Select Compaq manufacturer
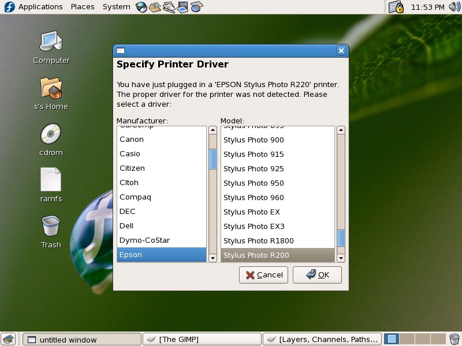The image size is (462, 346). coord(162,197)
